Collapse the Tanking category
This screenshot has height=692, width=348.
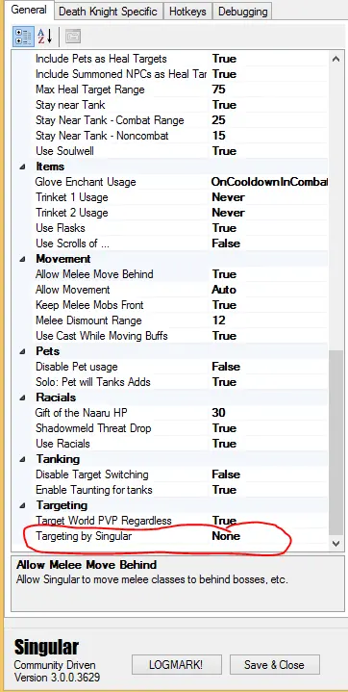coord(22,459)
